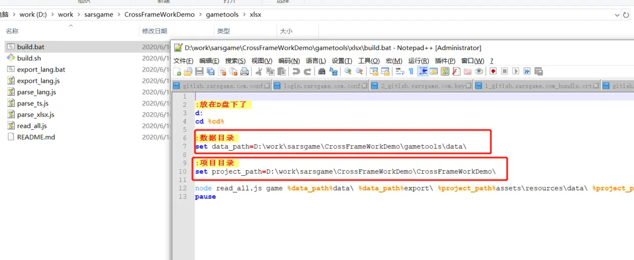Switch to 1_gitlab.sarsgame.com_bundle.crt tab
634x260 pixels.
(536, 86)
